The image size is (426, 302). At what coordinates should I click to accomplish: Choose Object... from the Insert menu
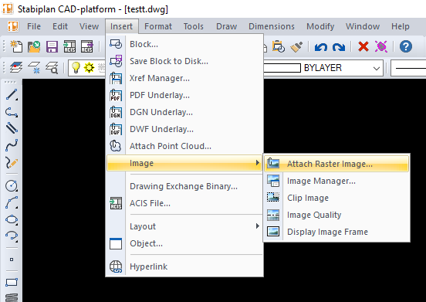184,243
